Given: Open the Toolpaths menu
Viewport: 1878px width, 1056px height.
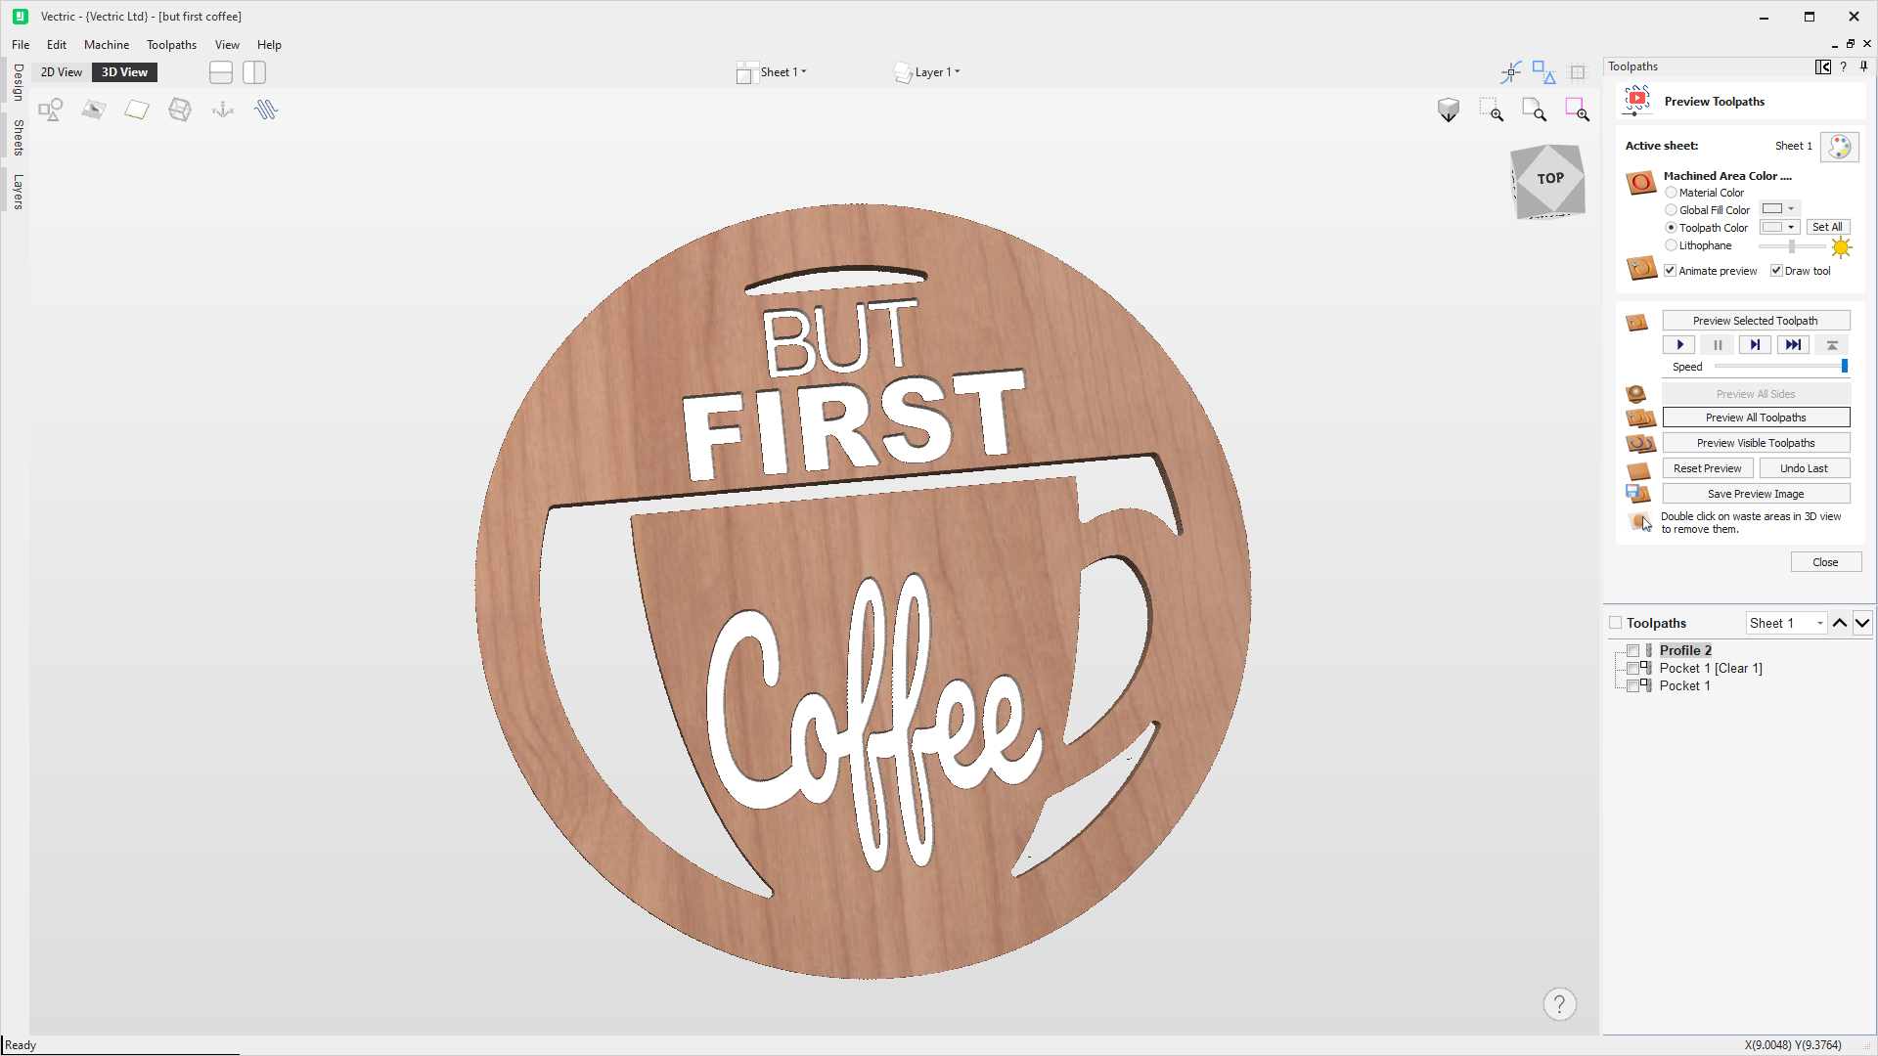Looking at the screenshot, I should [171, 45].
